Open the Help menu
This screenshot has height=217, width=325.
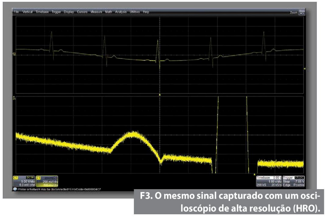(146, 12)
